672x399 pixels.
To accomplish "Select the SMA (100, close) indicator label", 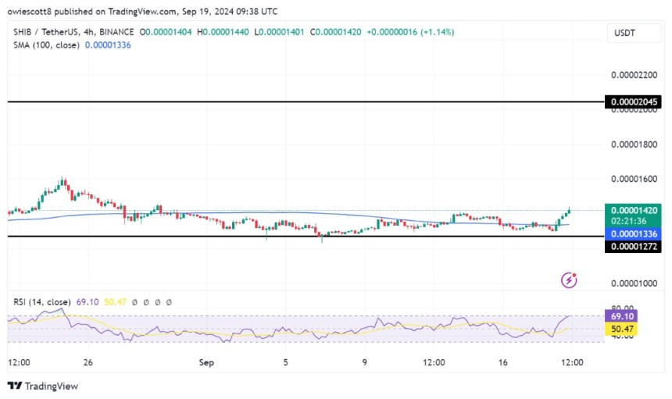I will [x=46, y=45].
